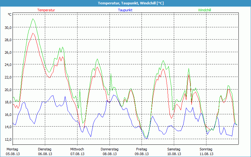Image resolution: width=251 pixels, height=157 pixels.
Task: Select the red 'Temperatur' legend label
Action: pos(46,10)
